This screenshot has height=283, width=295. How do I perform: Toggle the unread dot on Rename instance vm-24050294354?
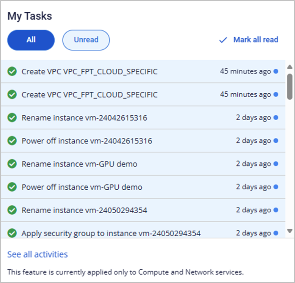click(x=276, y=210)
